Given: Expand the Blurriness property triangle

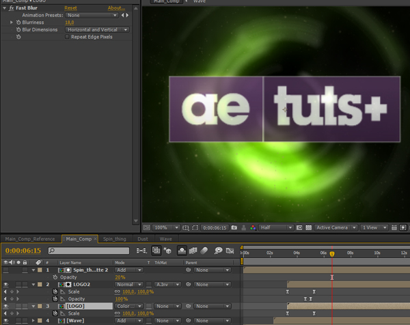Looking at the screenshot, I should point(11,23).
